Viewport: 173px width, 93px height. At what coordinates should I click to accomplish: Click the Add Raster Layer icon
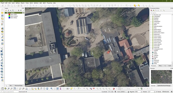coord(2,51)
